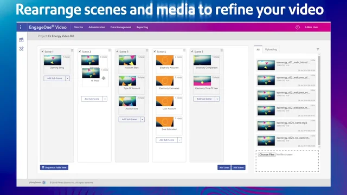
Task: Open the Director menu
Action: point(78,27)
